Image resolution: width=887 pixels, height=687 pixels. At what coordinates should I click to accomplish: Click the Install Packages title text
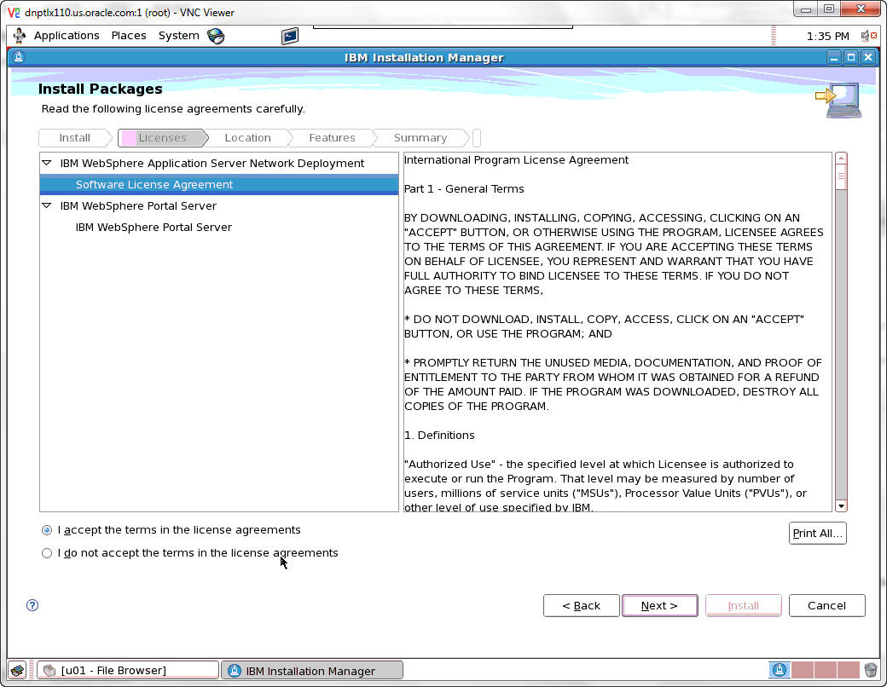pyautogui.click(x=100, y=89)
